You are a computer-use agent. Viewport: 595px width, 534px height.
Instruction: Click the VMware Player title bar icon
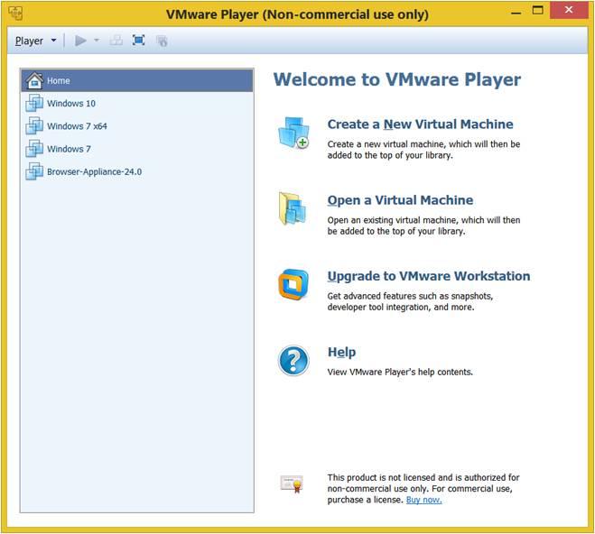[15, 14]
